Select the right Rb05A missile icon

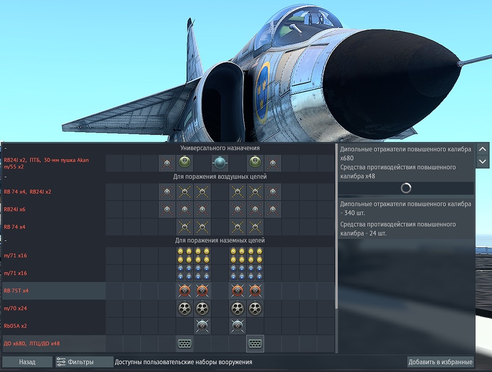point(238,326)
